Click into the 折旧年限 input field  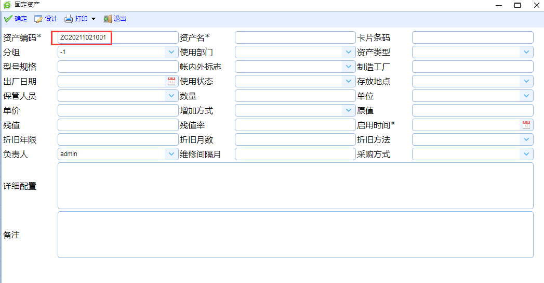coord(118,139)
